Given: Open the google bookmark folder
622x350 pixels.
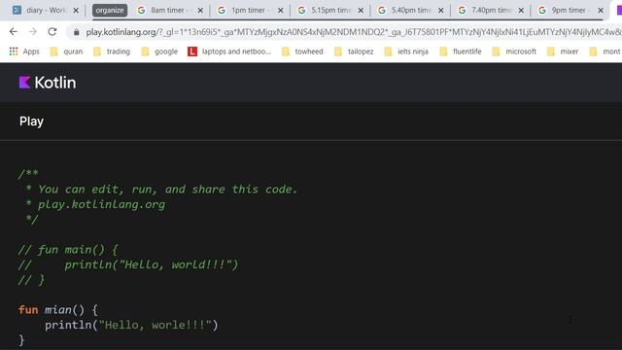Looking at the screenshot, I should (x=159, y=52).
